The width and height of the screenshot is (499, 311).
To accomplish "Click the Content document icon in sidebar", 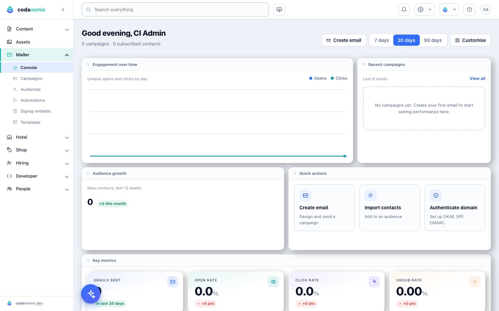I will coord(9,29).
